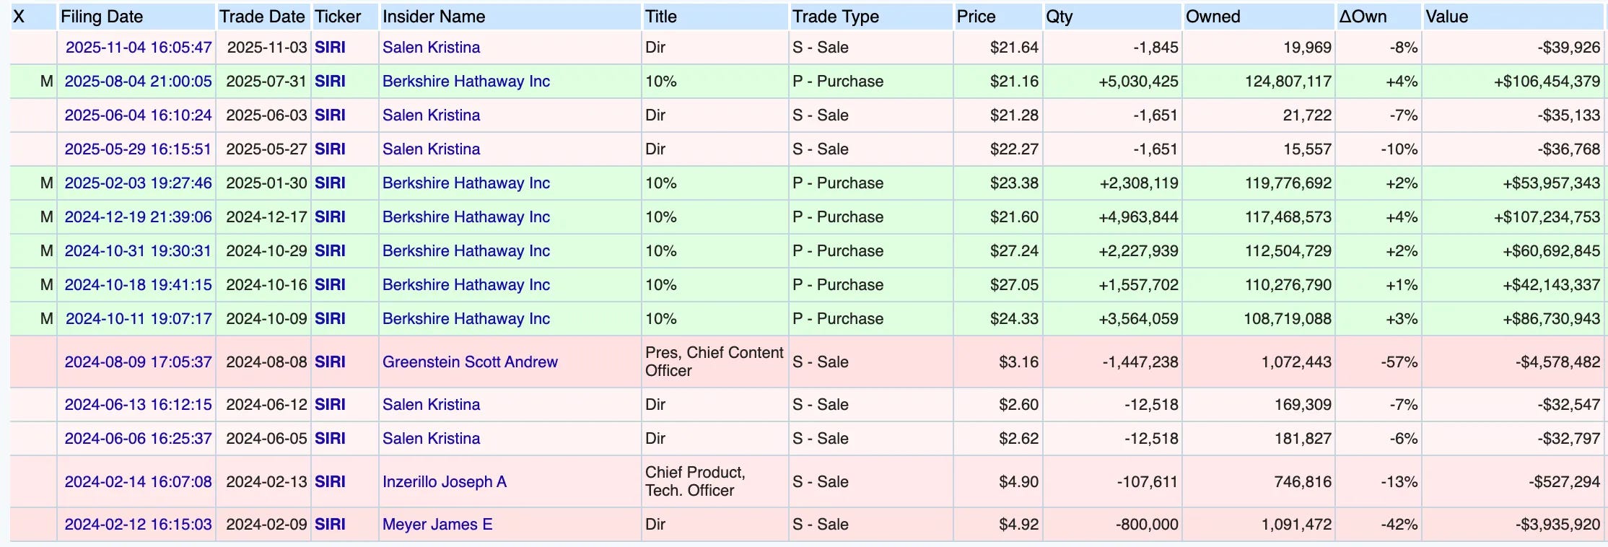Sort table by Filing Date column header

[102, 17]
